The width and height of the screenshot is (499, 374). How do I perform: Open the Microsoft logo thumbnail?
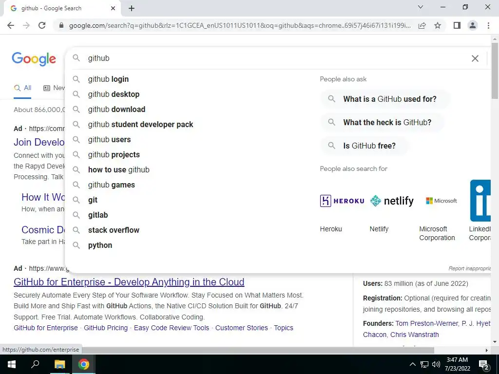441,201
